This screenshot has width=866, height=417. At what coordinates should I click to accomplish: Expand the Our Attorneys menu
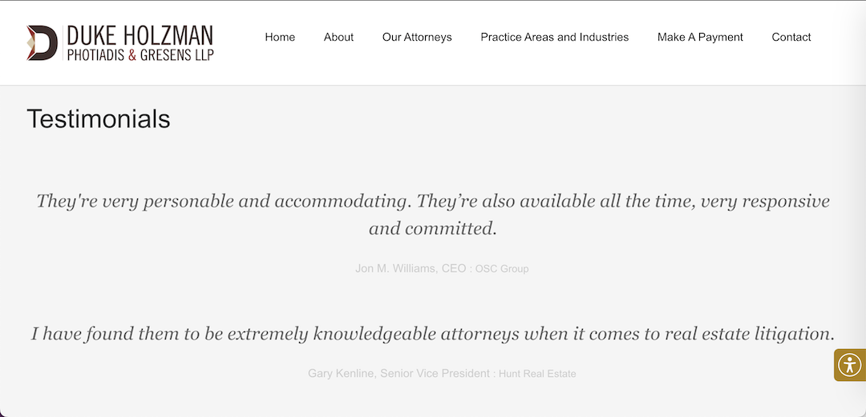(417, 37)
